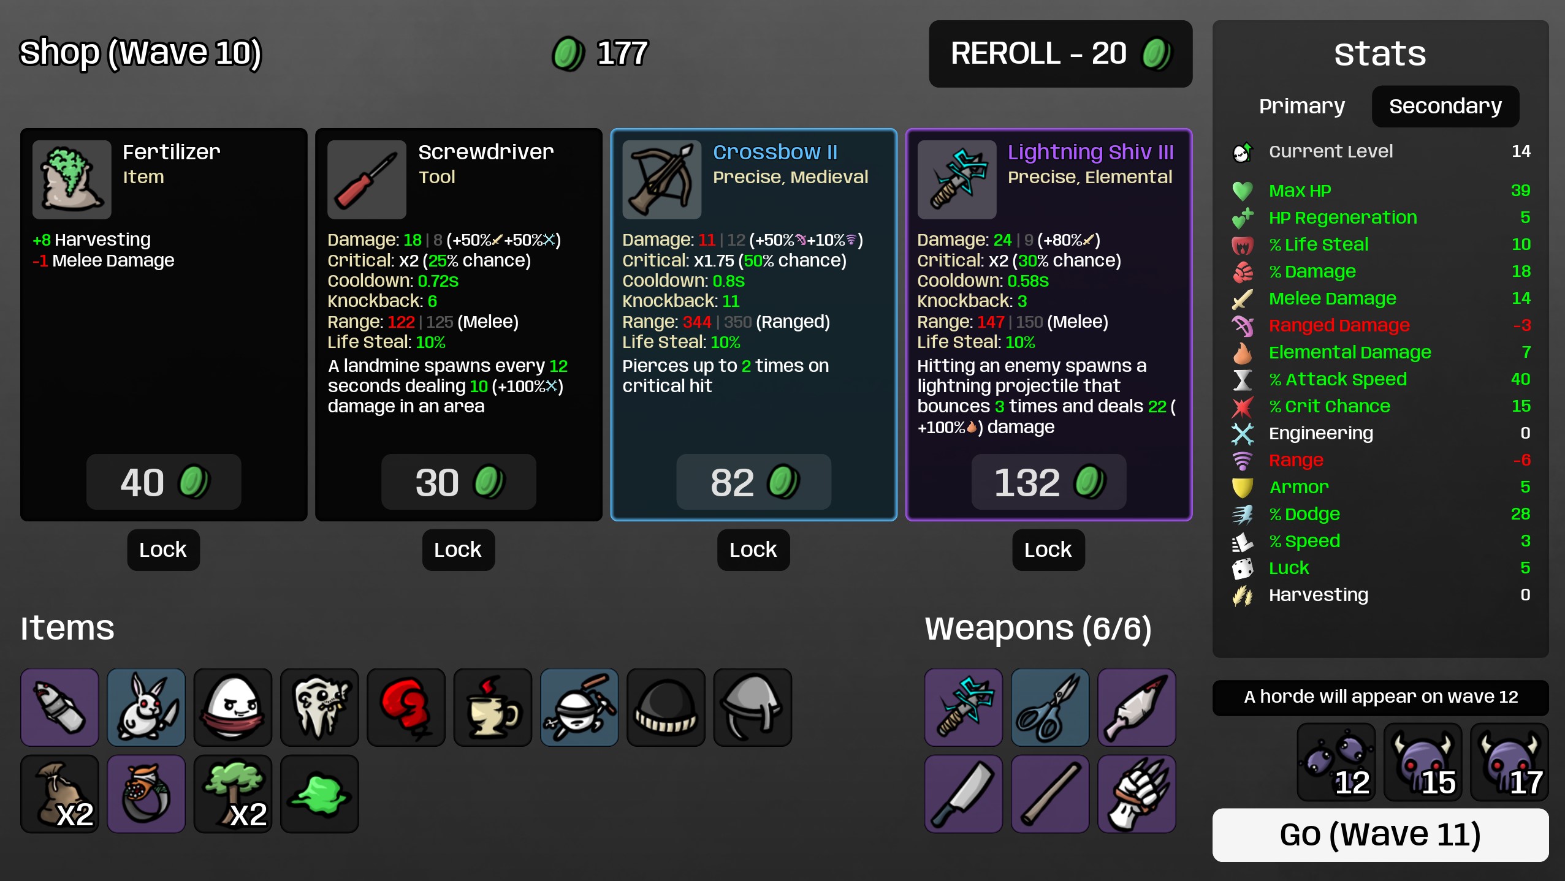Click the Crossbow II weapon thumbnail

pyautogui.click(x=661, y=180)
